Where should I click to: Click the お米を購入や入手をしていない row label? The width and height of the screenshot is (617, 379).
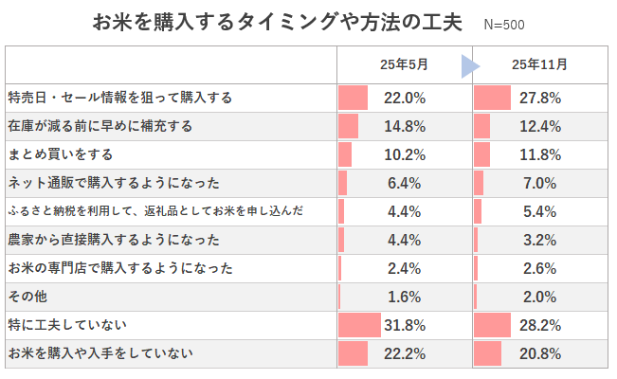pos(100,353)
